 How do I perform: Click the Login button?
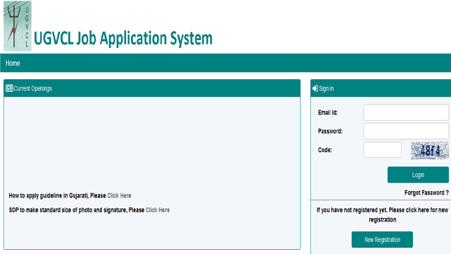pyautogui.click(x=418, y=174)
